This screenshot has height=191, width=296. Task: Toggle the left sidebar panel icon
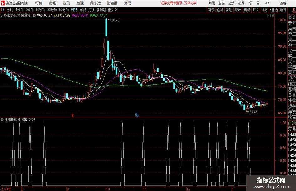3,10
